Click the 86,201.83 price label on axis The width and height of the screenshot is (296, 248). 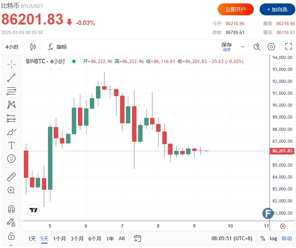pos(282,151)
